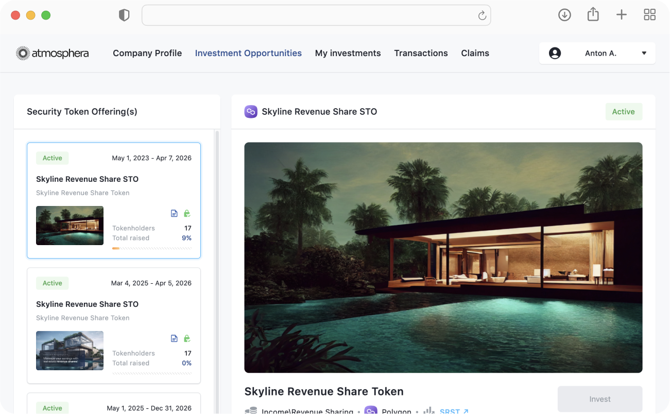670x414 pixels.
Task: Go to the Company Profile tab
Action: 147,53
